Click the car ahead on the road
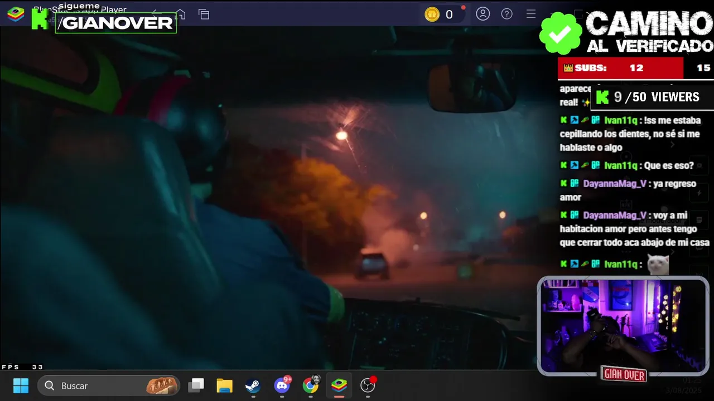 [x=372, y=265]
